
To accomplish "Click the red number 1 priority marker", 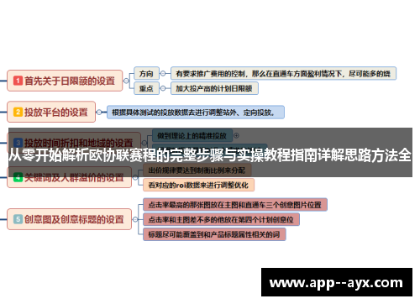I will coord(18,81).
